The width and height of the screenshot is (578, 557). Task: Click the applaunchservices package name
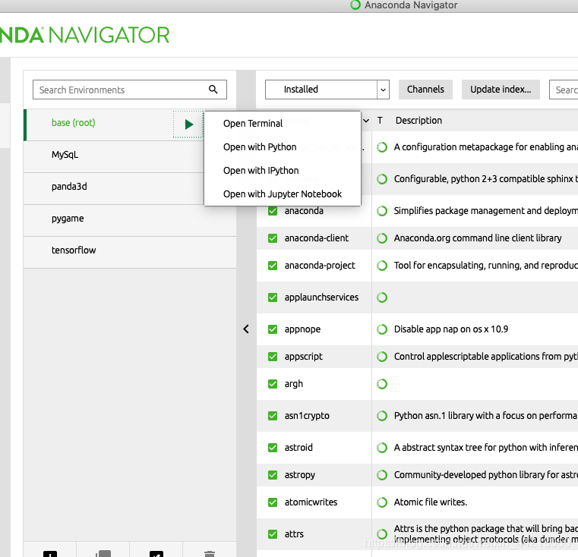click(321, 297)
